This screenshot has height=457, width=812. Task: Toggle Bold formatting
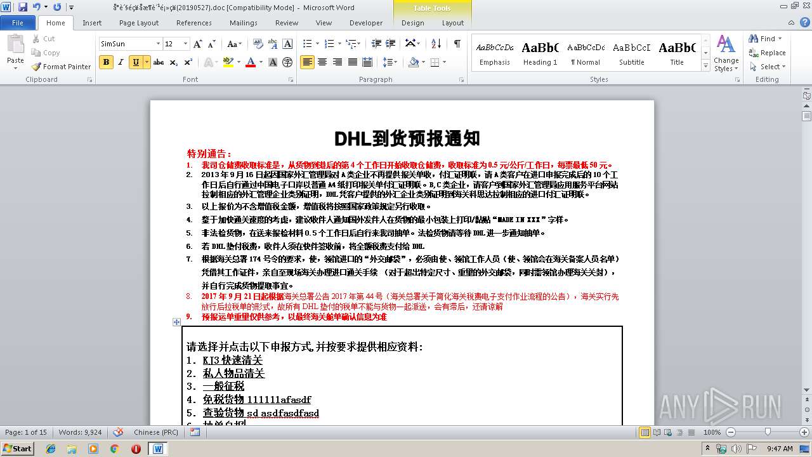pos(106,62)
